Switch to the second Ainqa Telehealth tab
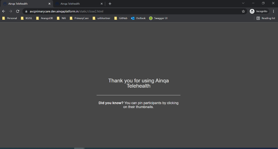This screenshot has width=278, height=149. (79, 4)
